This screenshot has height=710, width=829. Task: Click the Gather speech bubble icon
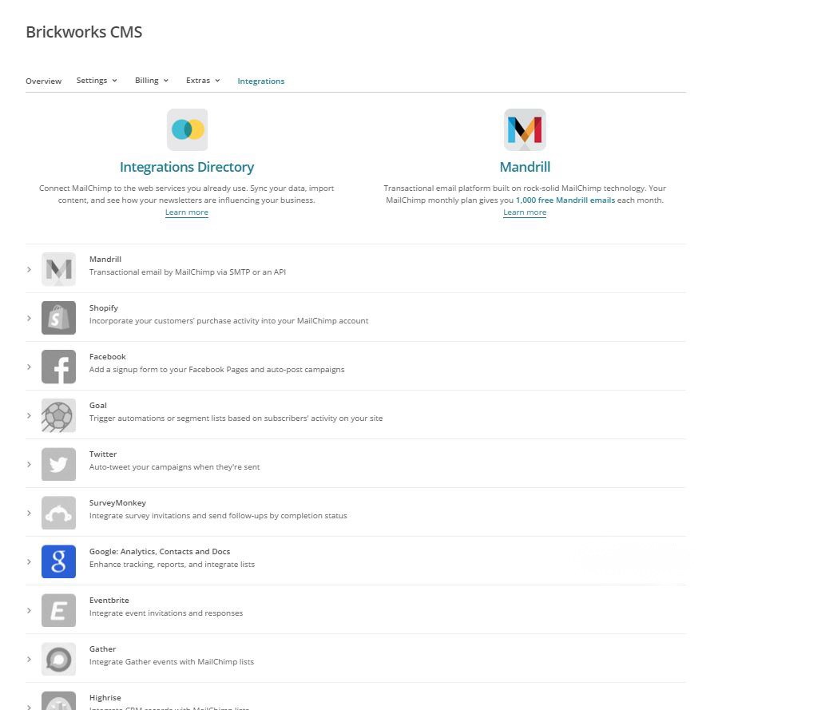pos(58,659)
